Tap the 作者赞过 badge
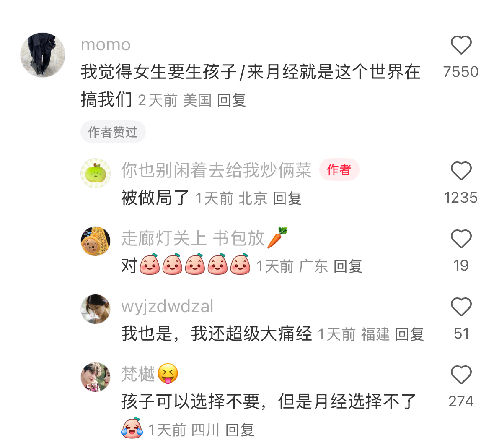 pos(113,132)
